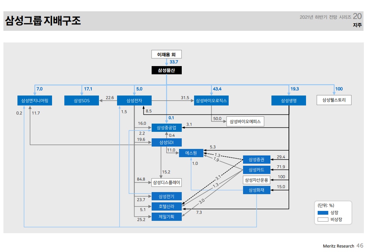
Task: Click the 삼성엔지니어링 node
Action: point(35,100)
